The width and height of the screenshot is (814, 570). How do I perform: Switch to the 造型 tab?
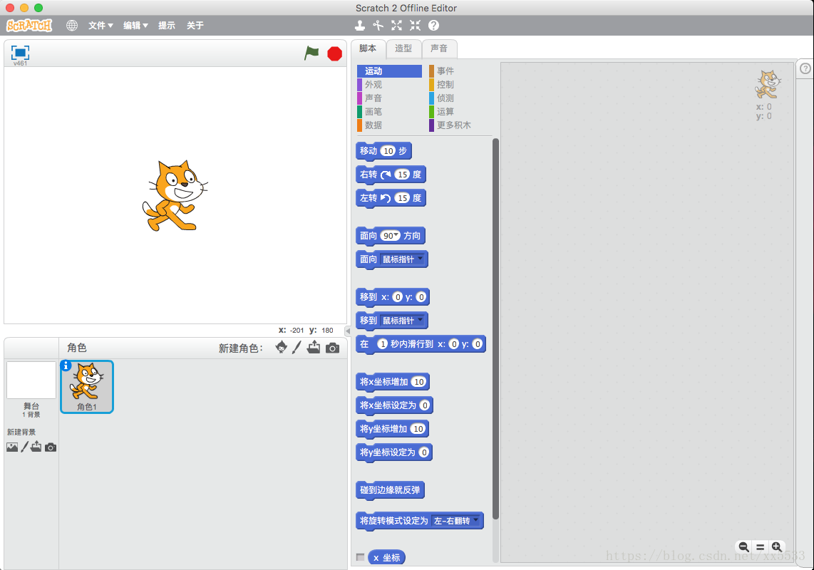[x=403, y=48]
